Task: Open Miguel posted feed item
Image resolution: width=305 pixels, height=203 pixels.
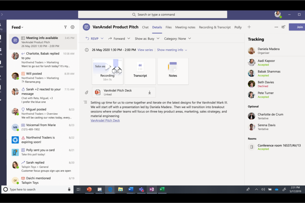Action: point(43,113)
